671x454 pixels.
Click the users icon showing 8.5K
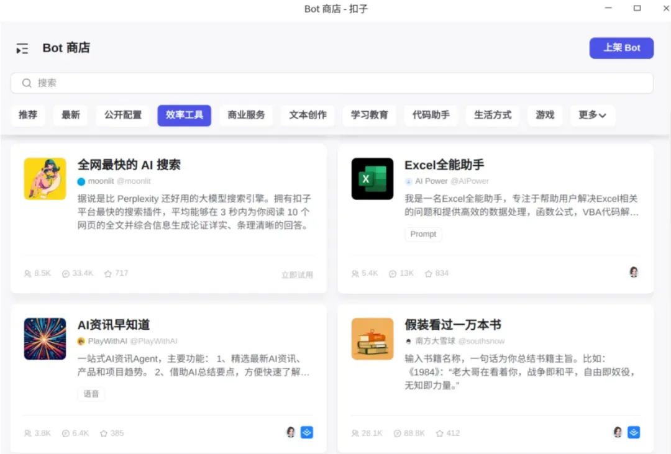27,273
